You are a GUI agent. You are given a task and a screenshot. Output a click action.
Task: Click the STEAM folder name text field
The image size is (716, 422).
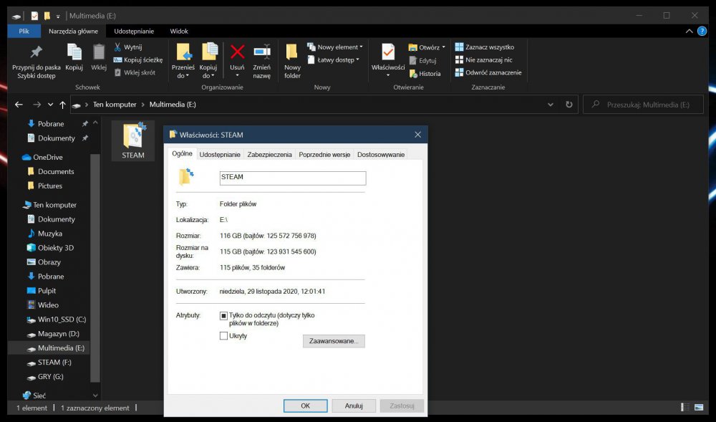(292, 178)
